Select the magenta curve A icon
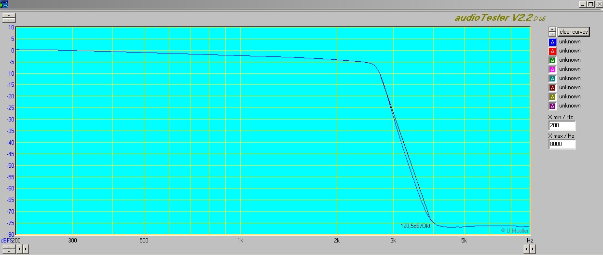The height and width of the screenshot is (255, 603). click(x=552, y=69)
